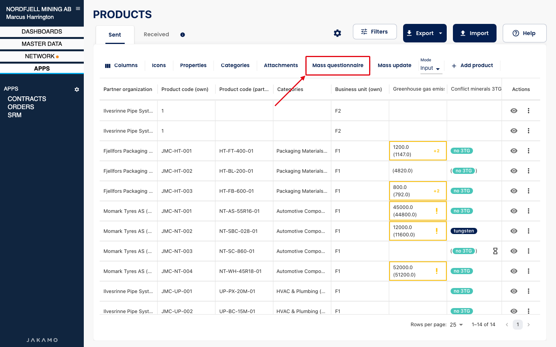
Task: Click no 3TG badge in JMC-HT-001 row
Action: coord(462,151)
